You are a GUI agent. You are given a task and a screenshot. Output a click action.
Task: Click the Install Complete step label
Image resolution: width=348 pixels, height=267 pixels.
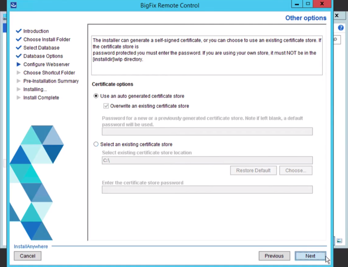[41, 98]
